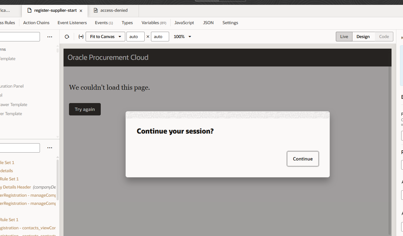
Task: Refresh the canvas preview
Action: click(x=67, y=36)
